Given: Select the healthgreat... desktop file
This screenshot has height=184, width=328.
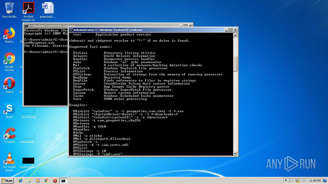Looking at the screenshot, I should pos(28,163).
